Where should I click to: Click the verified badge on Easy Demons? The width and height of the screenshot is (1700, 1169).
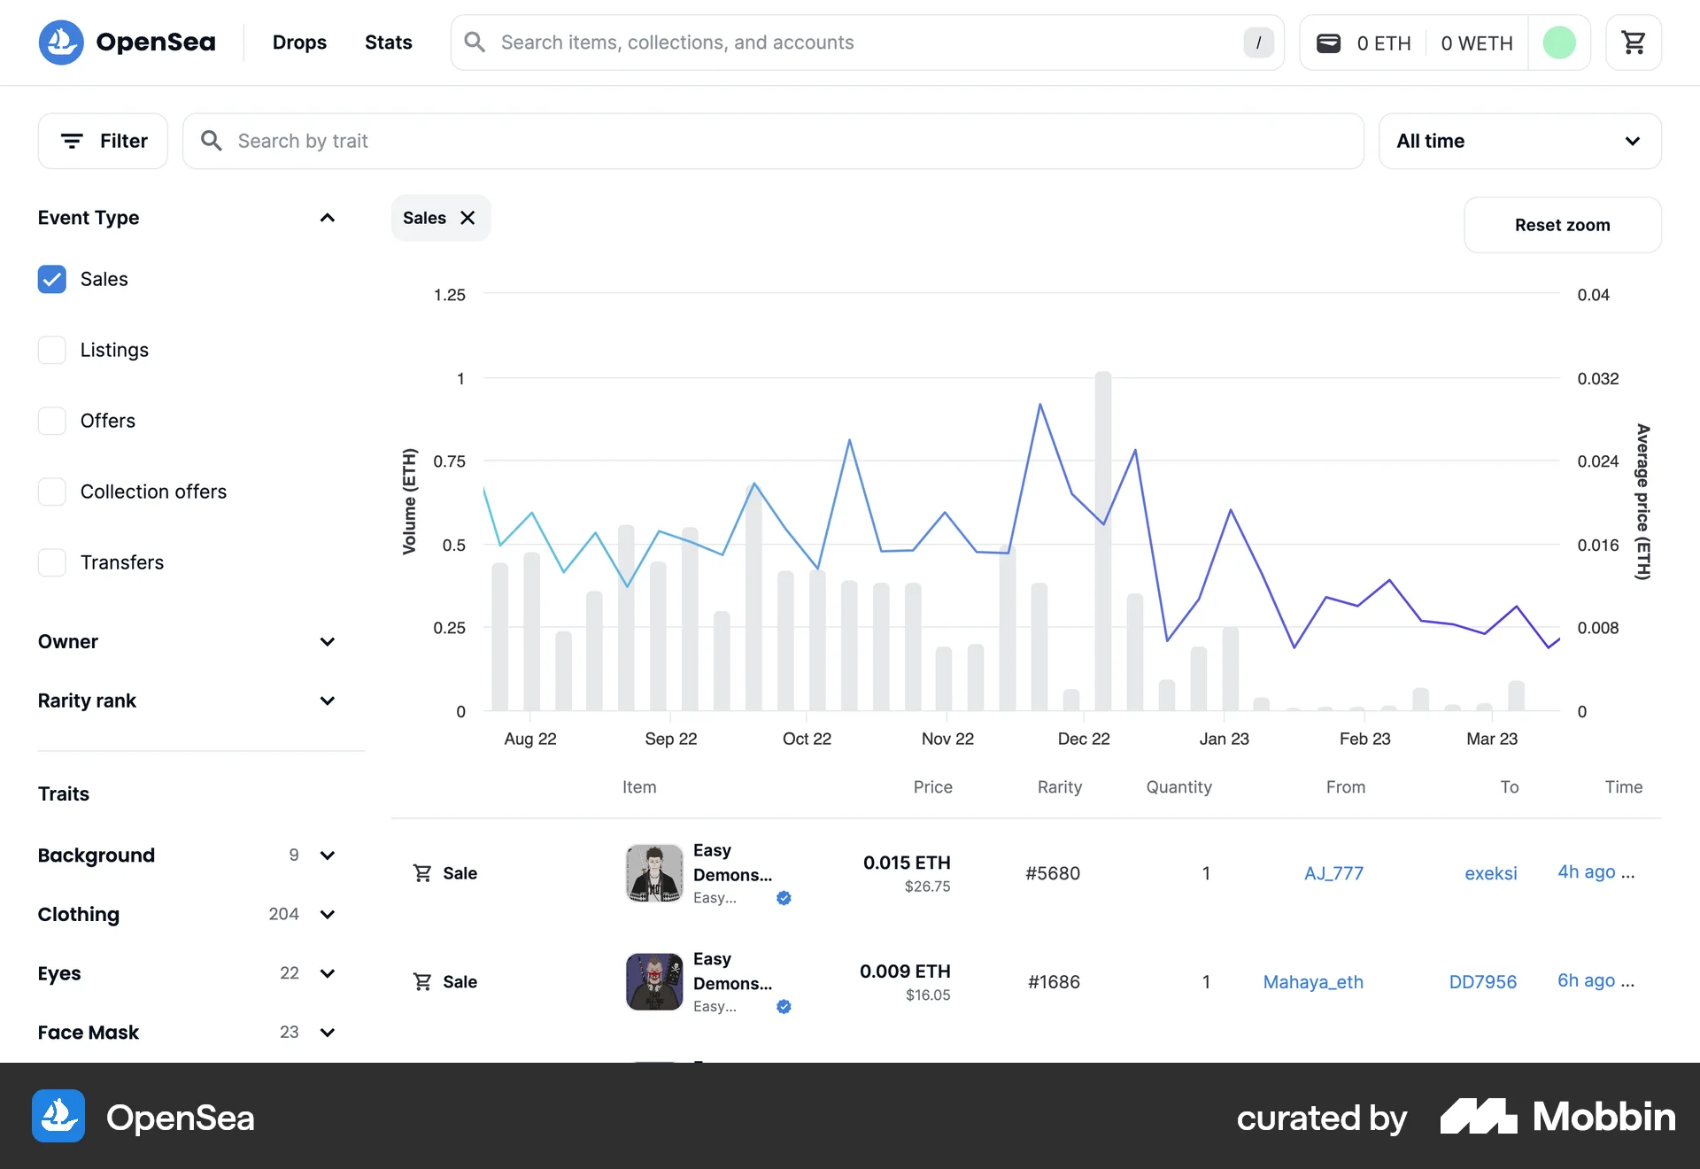pyautogui.click(x=784, y=898)
